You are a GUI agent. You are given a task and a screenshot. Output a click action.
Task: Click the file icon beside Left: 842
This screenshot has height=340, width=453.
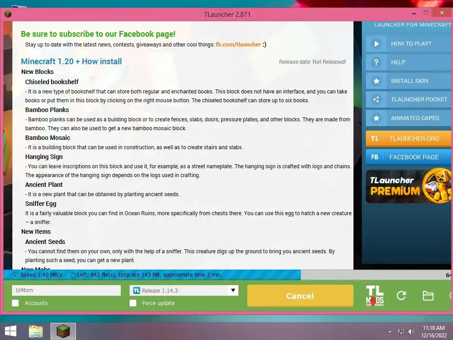(x=73, y=274)
